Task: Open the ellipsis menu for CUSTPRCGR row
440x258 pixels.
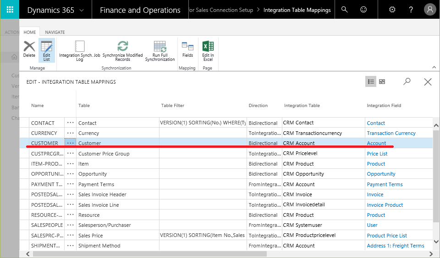Action: coord(71,153)
